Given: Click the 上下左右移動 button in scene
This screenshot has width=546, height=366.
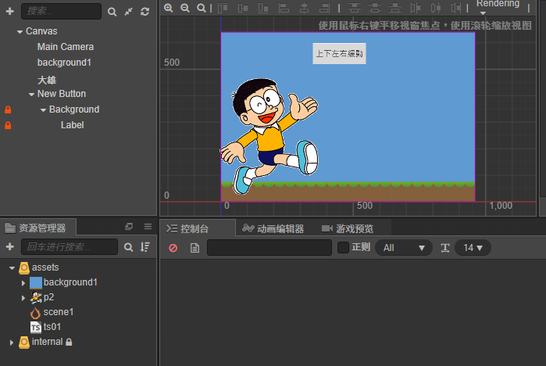Looking at the screenshot, I should pyautogui.click(x=339, y=53).
